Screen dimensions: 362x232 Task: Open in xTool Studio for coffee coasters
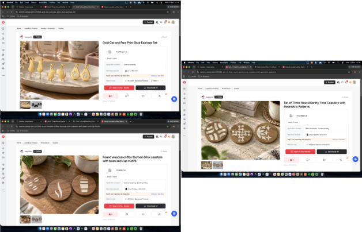click(119, 206)
